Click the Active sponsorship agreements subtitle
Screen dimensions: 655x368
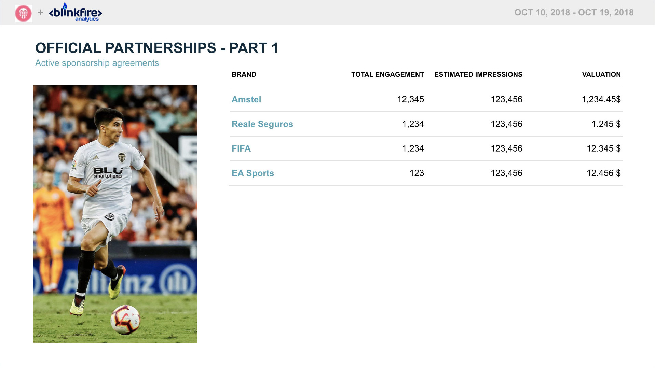[x=97, y=63]
